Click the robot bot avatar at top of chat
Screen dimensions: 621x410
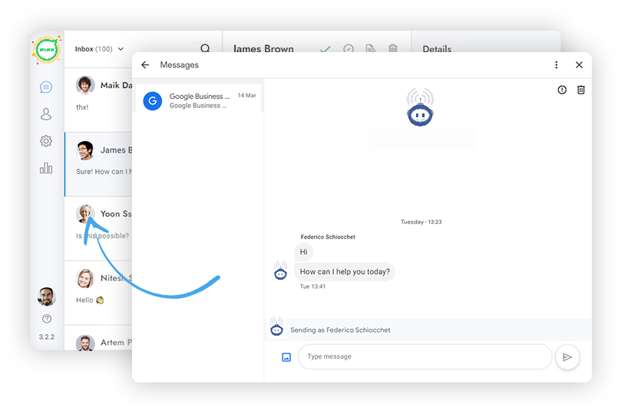point(420,107)
